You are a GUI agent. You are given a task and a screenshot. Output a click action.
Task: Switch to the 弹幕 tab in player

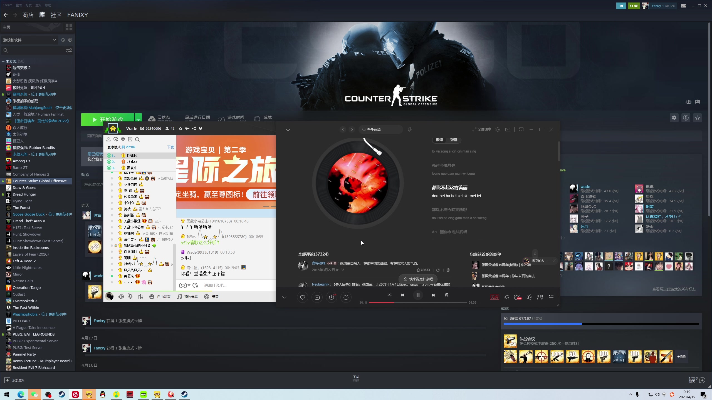(454, 140)
